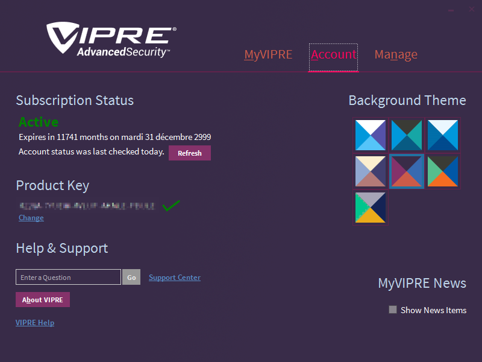Reselect the currently active magenta theme swatch
The height and width of the screenshot is (362, 482).
[x=406, y=171]
